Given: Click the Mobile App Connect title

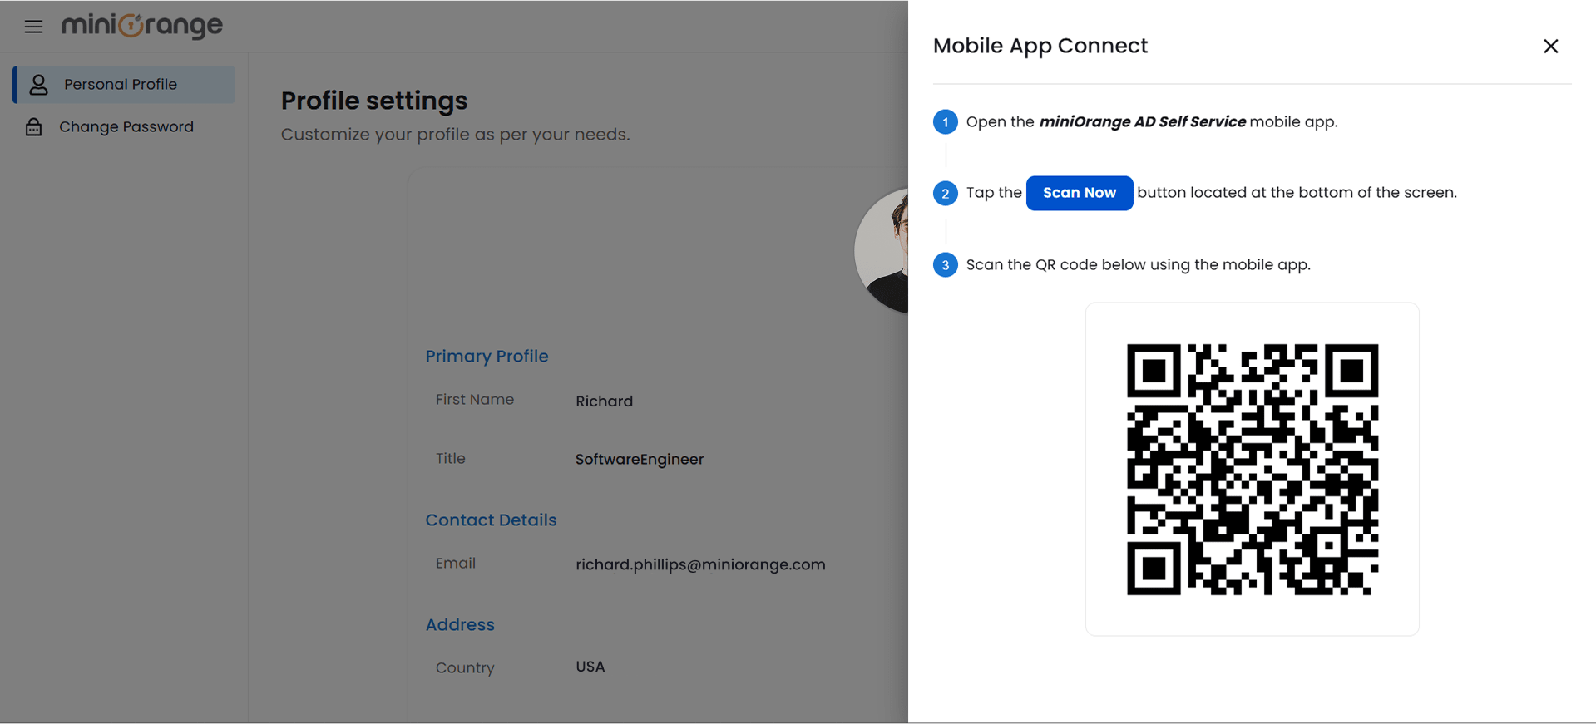Looking at the screenshot, I should 1040,46.
